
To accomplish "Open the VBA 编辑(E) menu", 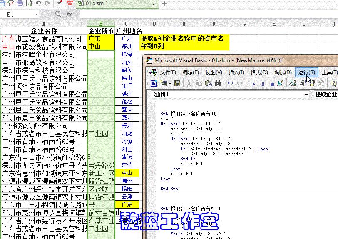I will pyautogui.click(x=191, y=72).
